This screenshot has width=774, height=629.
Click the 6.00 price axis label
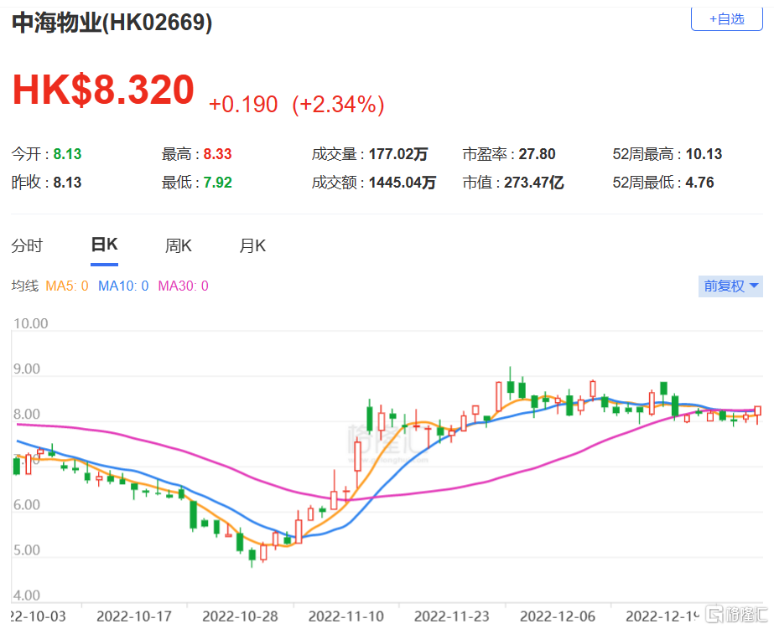[x=27, y=505]
